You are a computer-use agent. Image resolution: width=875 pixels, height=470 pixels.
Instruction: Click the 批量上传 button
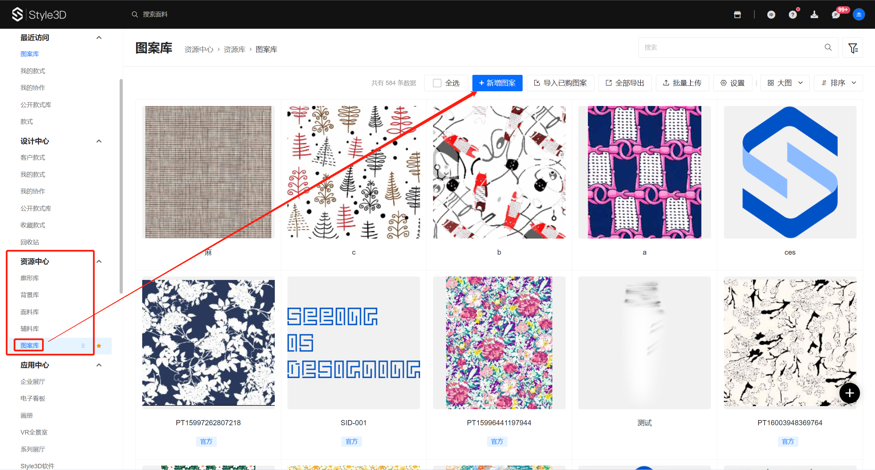tap(682, 83)
